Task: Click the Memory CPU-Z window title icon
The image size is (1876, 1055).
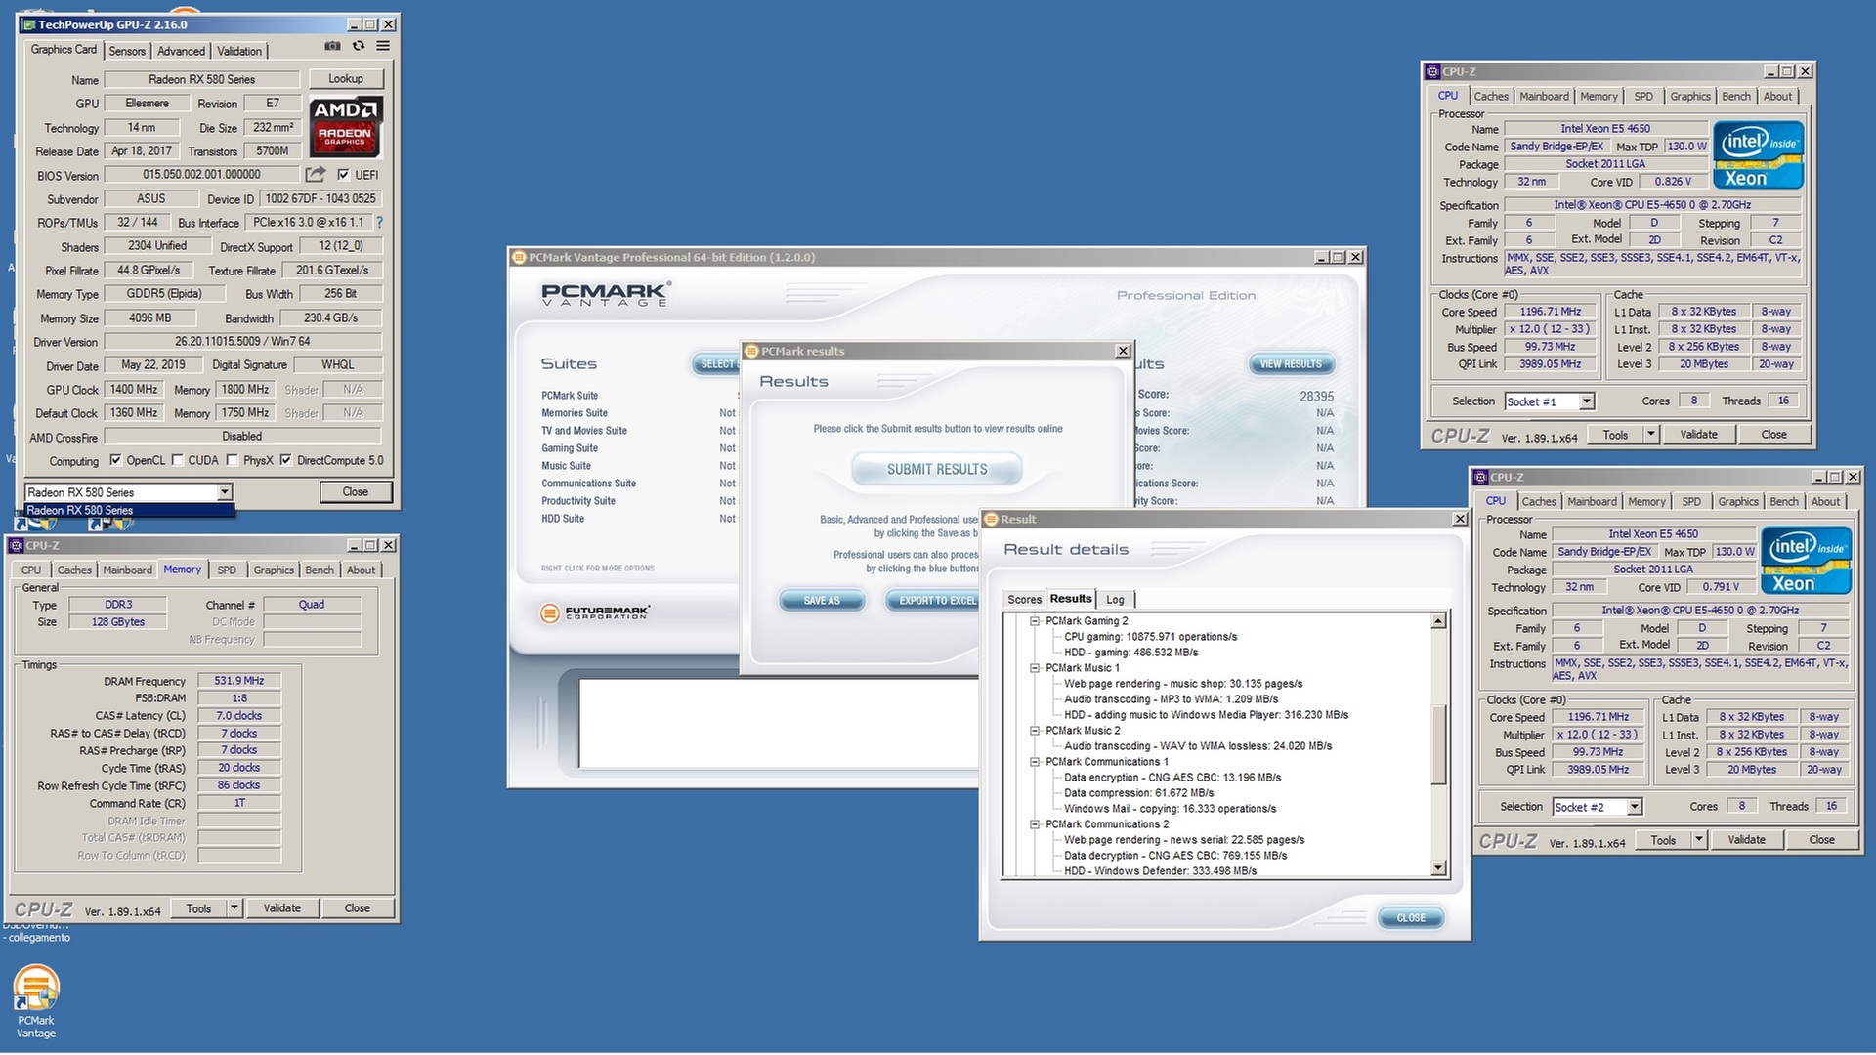Action: [16, 546]
